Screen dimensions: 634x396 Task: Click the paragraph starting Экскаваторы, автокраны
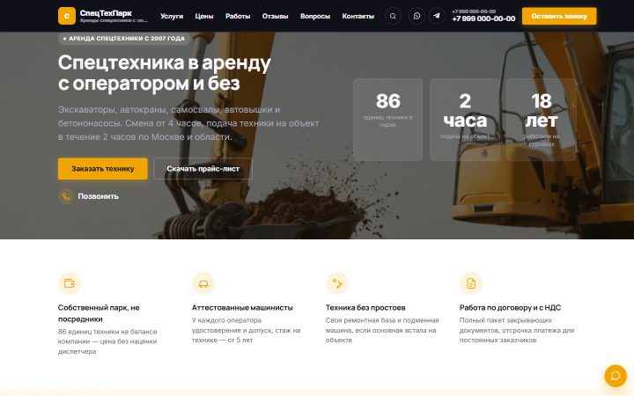click(x=188, y=123)
